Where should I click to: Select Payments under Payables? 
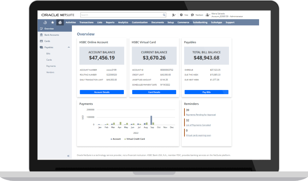point(51,66)
